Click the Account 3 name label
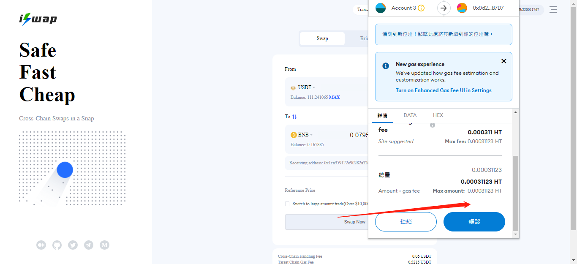The height and width of the screenshot is (264, 577). click(x=404, y=8)
